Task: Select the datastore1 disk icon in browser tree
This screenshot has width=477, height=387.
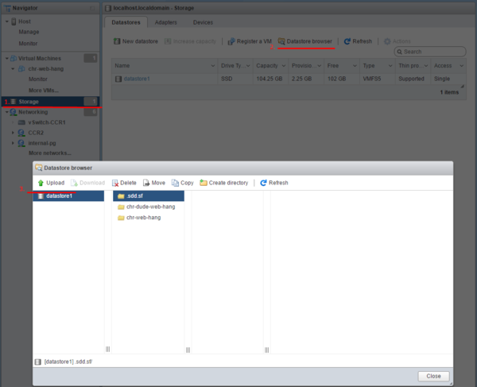Action: click(41, 196)
